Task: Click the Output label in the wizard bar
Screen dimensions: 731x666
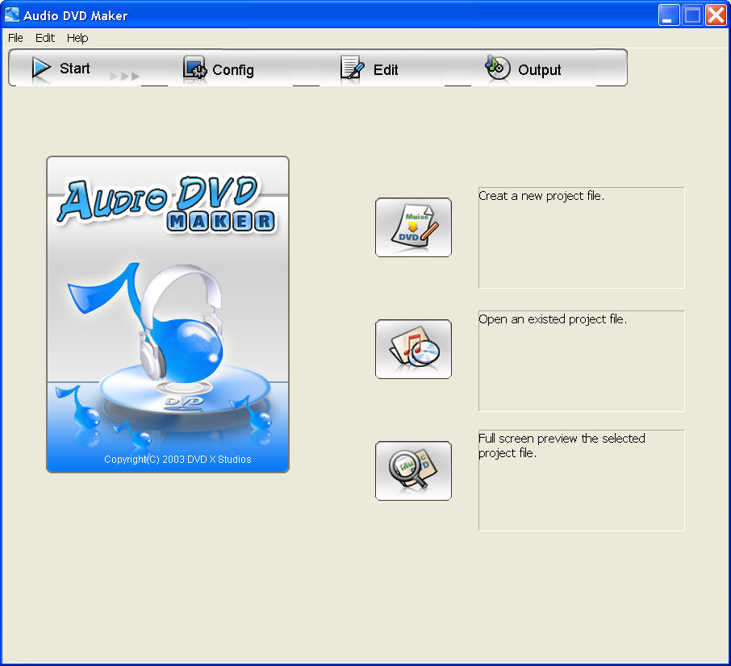Action: click(540, 70)
